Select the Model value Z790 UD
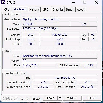The image size is (103, 103). point(46,24)
